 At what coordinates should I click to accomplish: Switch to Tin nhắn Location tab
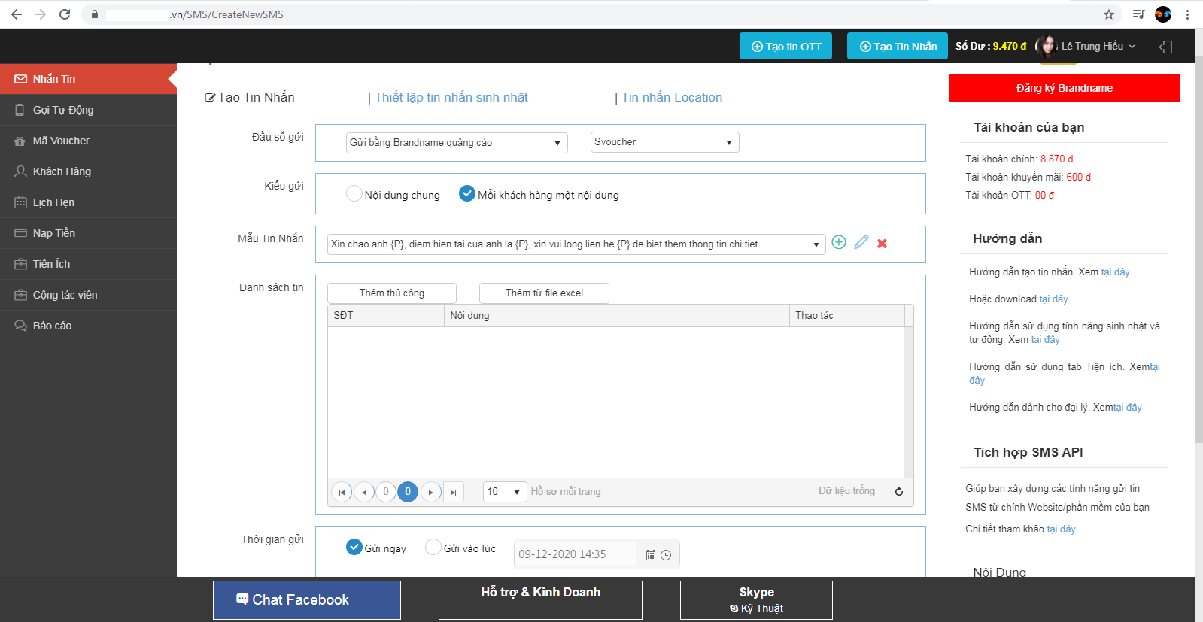pos(671,97)
